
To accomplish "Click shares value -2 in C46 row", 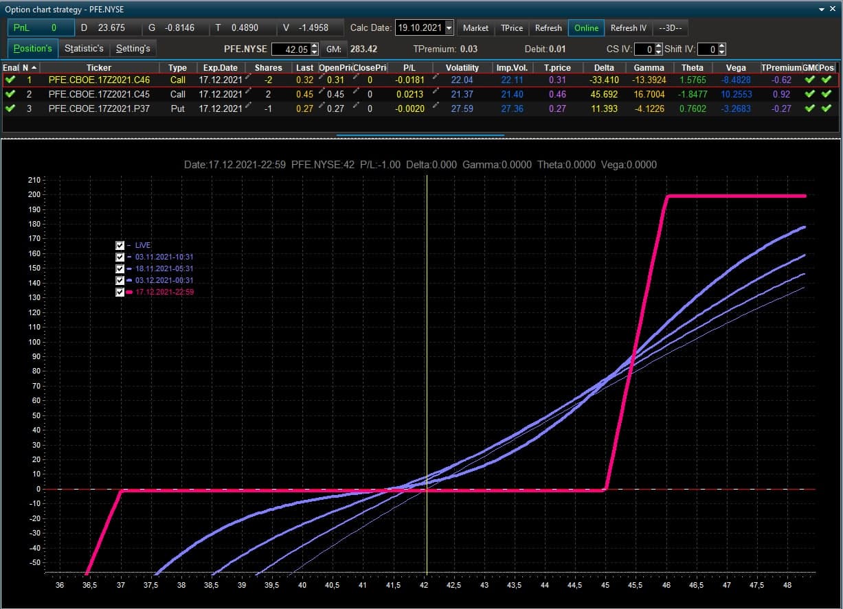I will pos(268,80).
